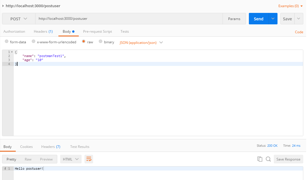Image resolution: width=307 pixels, height=180 pixels.
Task: Expand the request title disclosure triangle
Action: pyautogui.click(x=3, y=6)
